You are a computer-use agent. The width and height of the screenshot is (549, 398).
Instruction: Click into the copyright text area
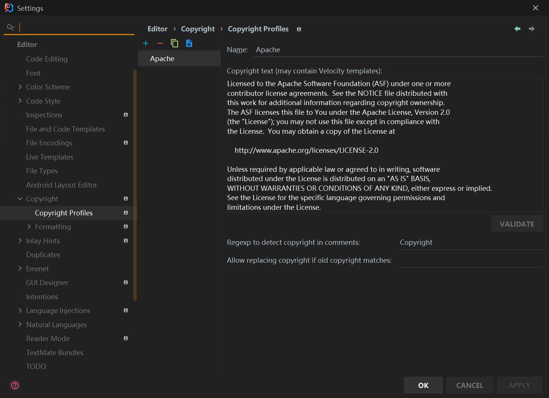pyautogui.click(x=385, y=145)
